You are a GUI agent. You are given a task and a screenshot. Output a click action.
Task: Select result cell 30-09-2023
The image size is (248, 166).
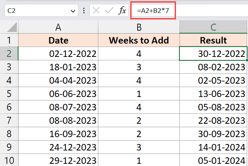tap(213, 134)
